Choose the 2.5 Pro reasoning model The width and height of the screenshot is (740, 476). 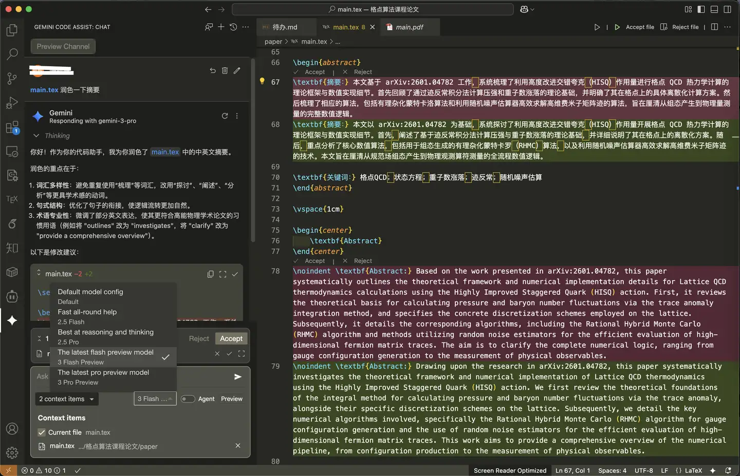(x=105, y=337)
